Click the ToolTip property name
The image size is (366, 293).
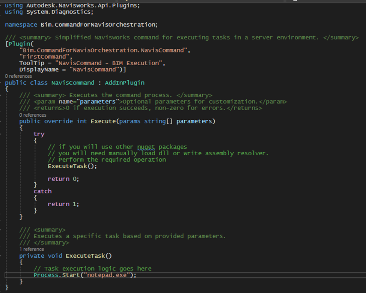pyautogui.click(x=32, y=63)
